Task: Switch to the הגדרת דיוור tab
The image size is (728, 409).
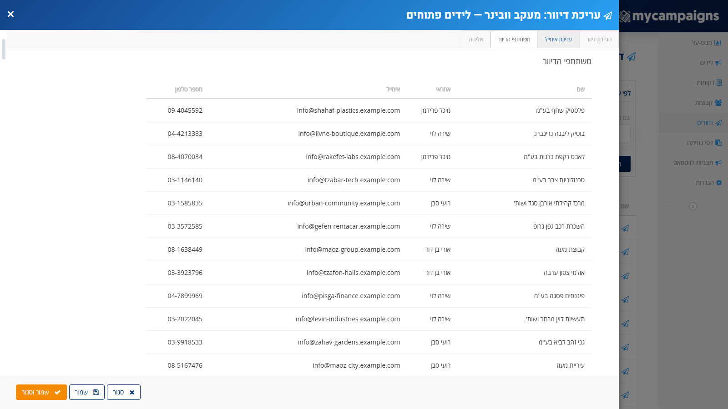Action: pyautogui.click(x=599, y=40)
